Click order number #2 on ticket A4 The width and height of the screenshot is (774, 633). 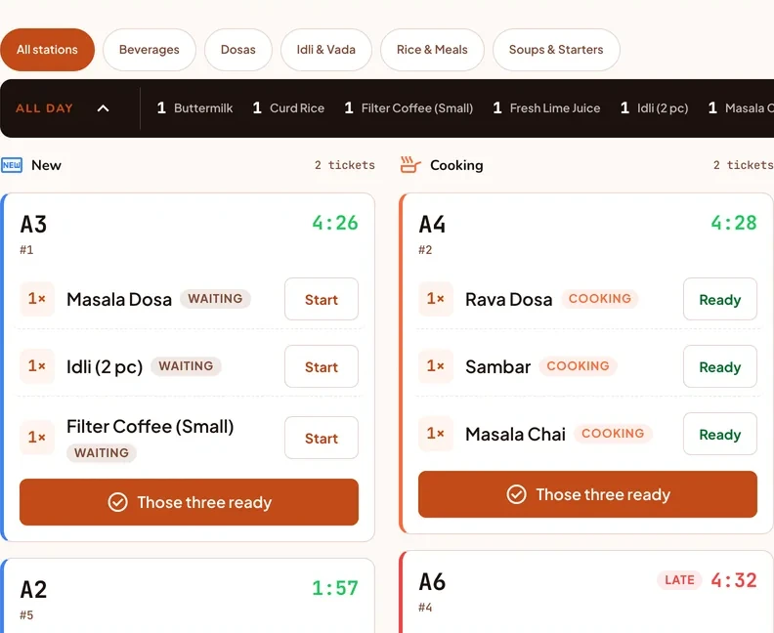coord(425,250)
